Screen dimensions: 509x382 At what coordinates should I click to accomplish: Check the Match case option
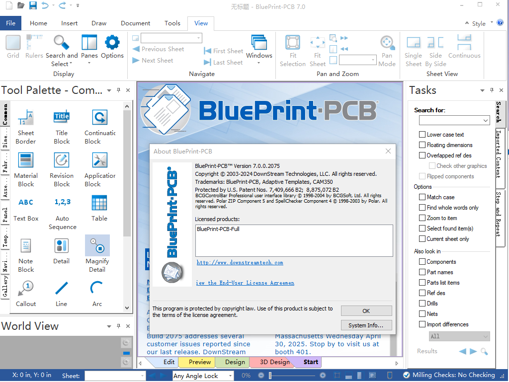click(422, 197)
